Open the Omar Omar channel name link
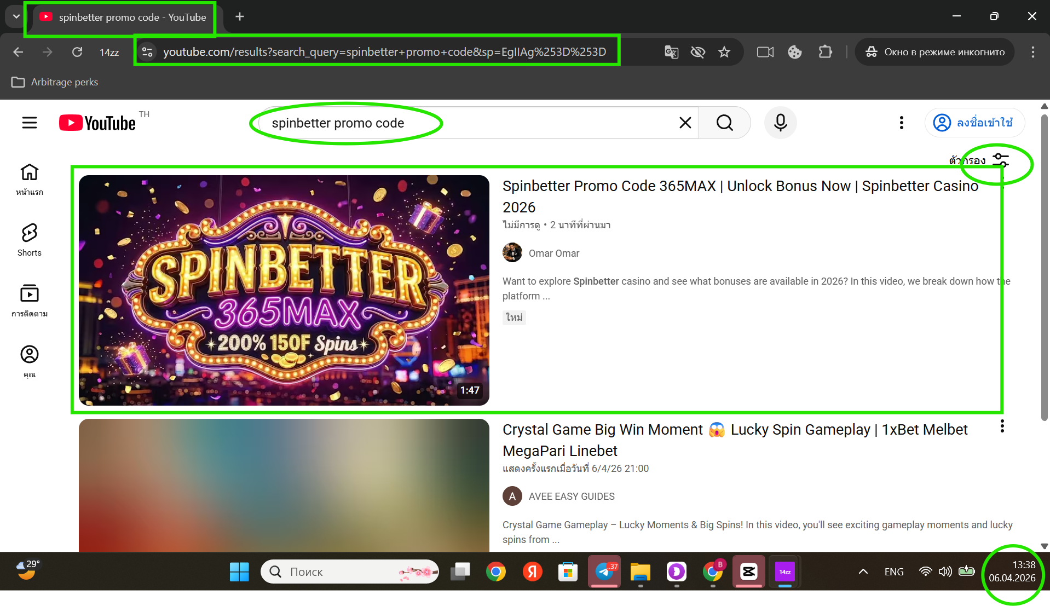 pyautogui.click(x=553, y=253)
